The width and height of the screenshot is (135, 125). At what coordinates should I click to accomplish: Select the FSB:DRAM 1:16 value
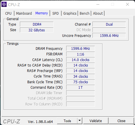(x=80, y=54)
